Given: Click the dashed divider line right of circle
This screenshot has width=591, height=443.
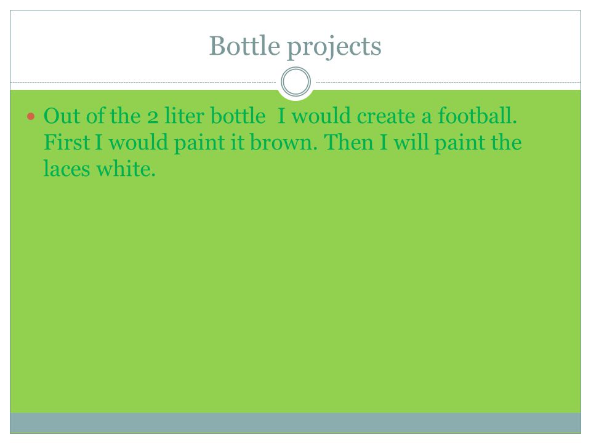Looking at the screenshot, I should (x=448, y=82).
